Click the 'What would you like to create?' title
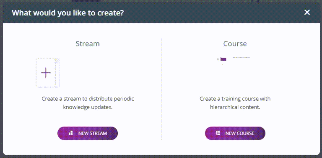Screen dimensions: 322x158 68,13
